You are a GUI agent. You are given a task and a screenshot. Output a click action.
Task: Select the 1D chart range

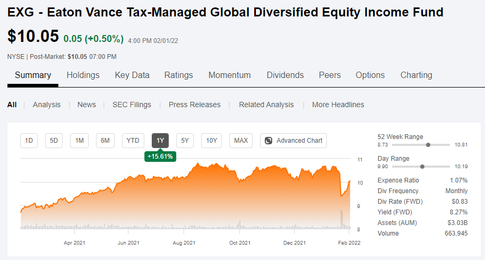point(29,141)
